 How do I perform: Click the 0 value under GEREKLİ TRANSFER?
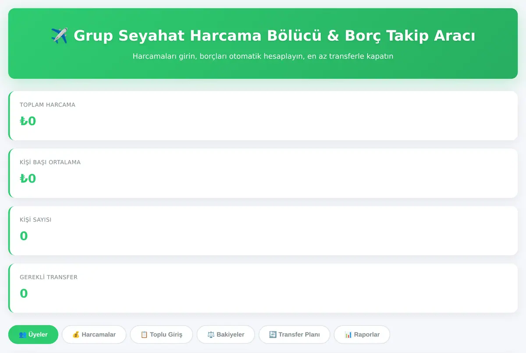click(x=24, y=293)
